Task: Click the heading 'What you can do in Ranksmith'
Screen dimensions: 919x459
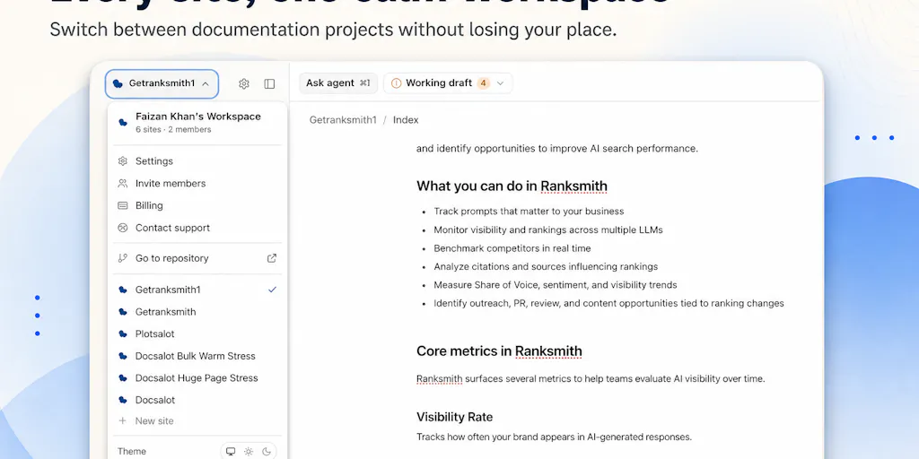Action: pos(512,186)
